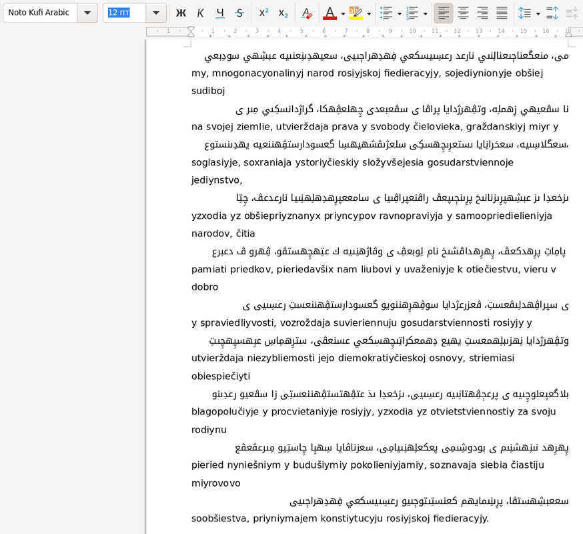This screenshot has width=583, height=534.
Task: Open the font size dropdown list
Action: (x=156, y=13)
